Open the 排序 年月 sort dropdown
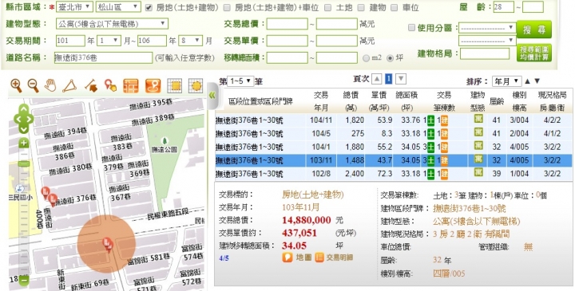 507,81
